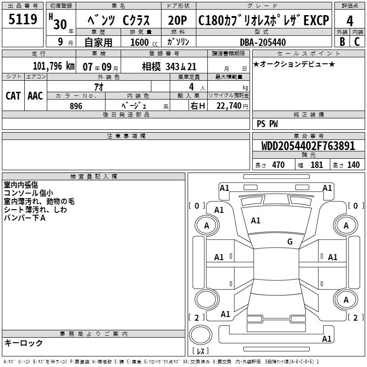The height and width of the screenshot is (367, 367).
Task: Click the PS PW equipment entry
Action: (267, 124)
